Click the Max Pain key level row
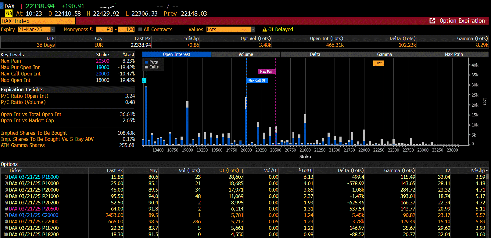This screenshot has height=238, width=491. (x=67, y=61)
